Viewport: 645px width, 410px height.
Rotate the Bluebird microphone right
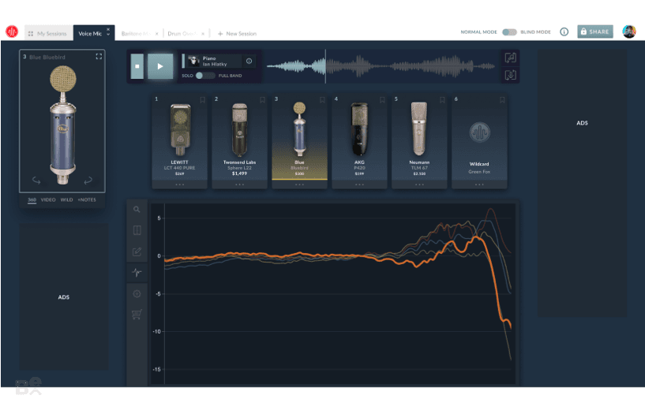[x=88, y=181]
